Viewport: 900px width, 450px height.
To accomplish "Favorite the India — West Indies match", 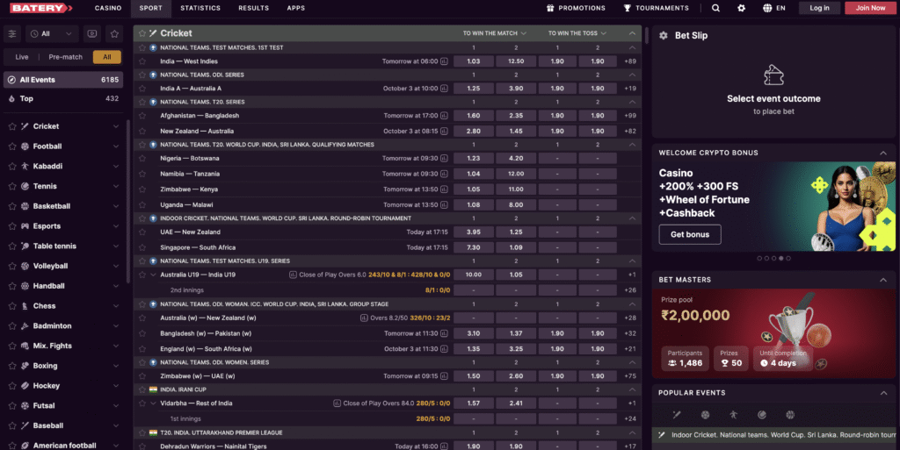I will (x=142, y=61).
